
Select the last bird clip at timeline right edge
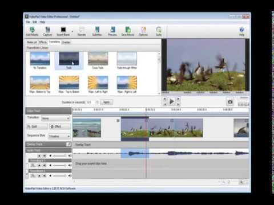pos(241,128)
